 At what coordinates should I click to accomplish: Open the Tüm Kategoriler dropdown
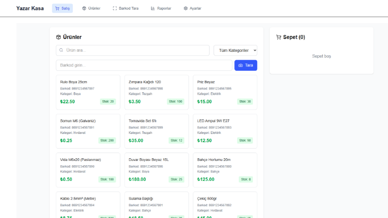[235, 50]
